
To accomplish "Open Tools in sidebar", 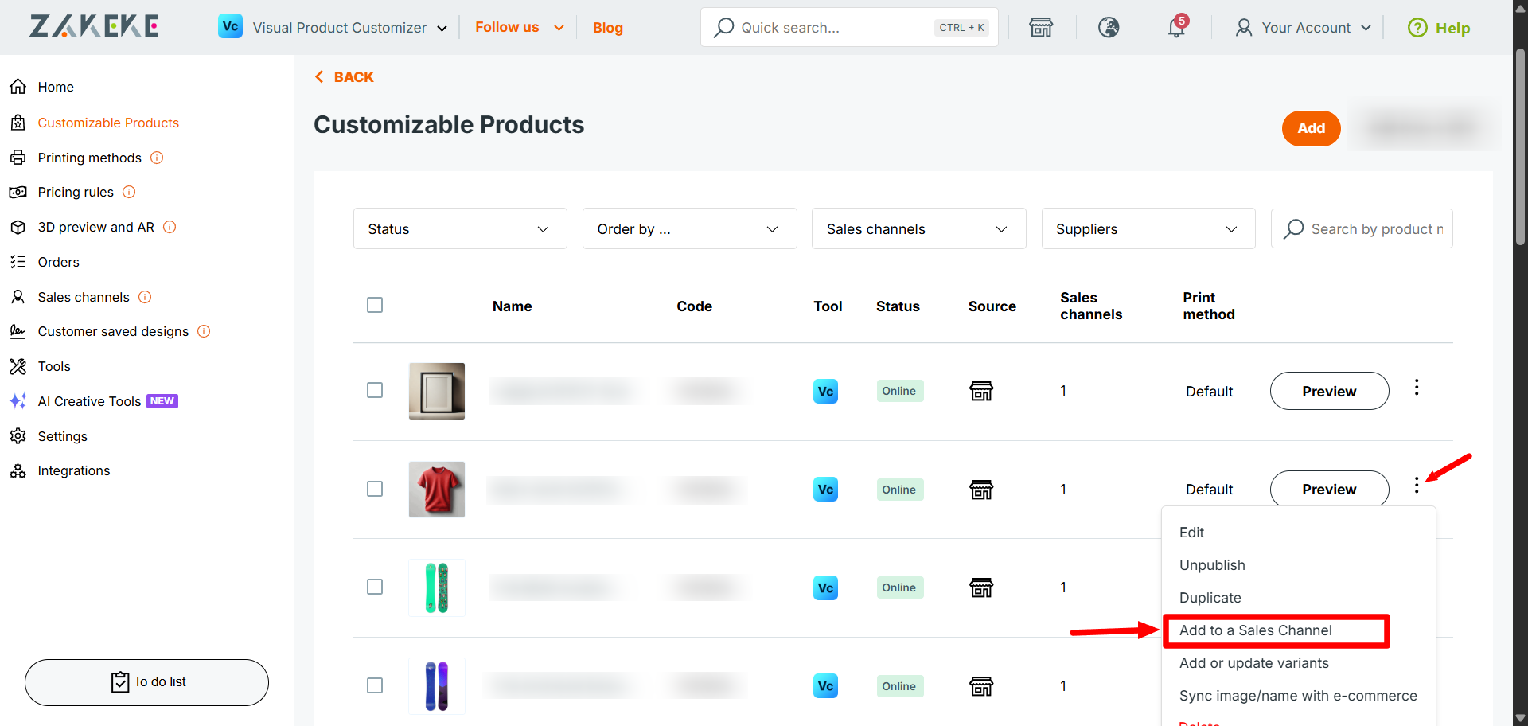I will (54, 366).
